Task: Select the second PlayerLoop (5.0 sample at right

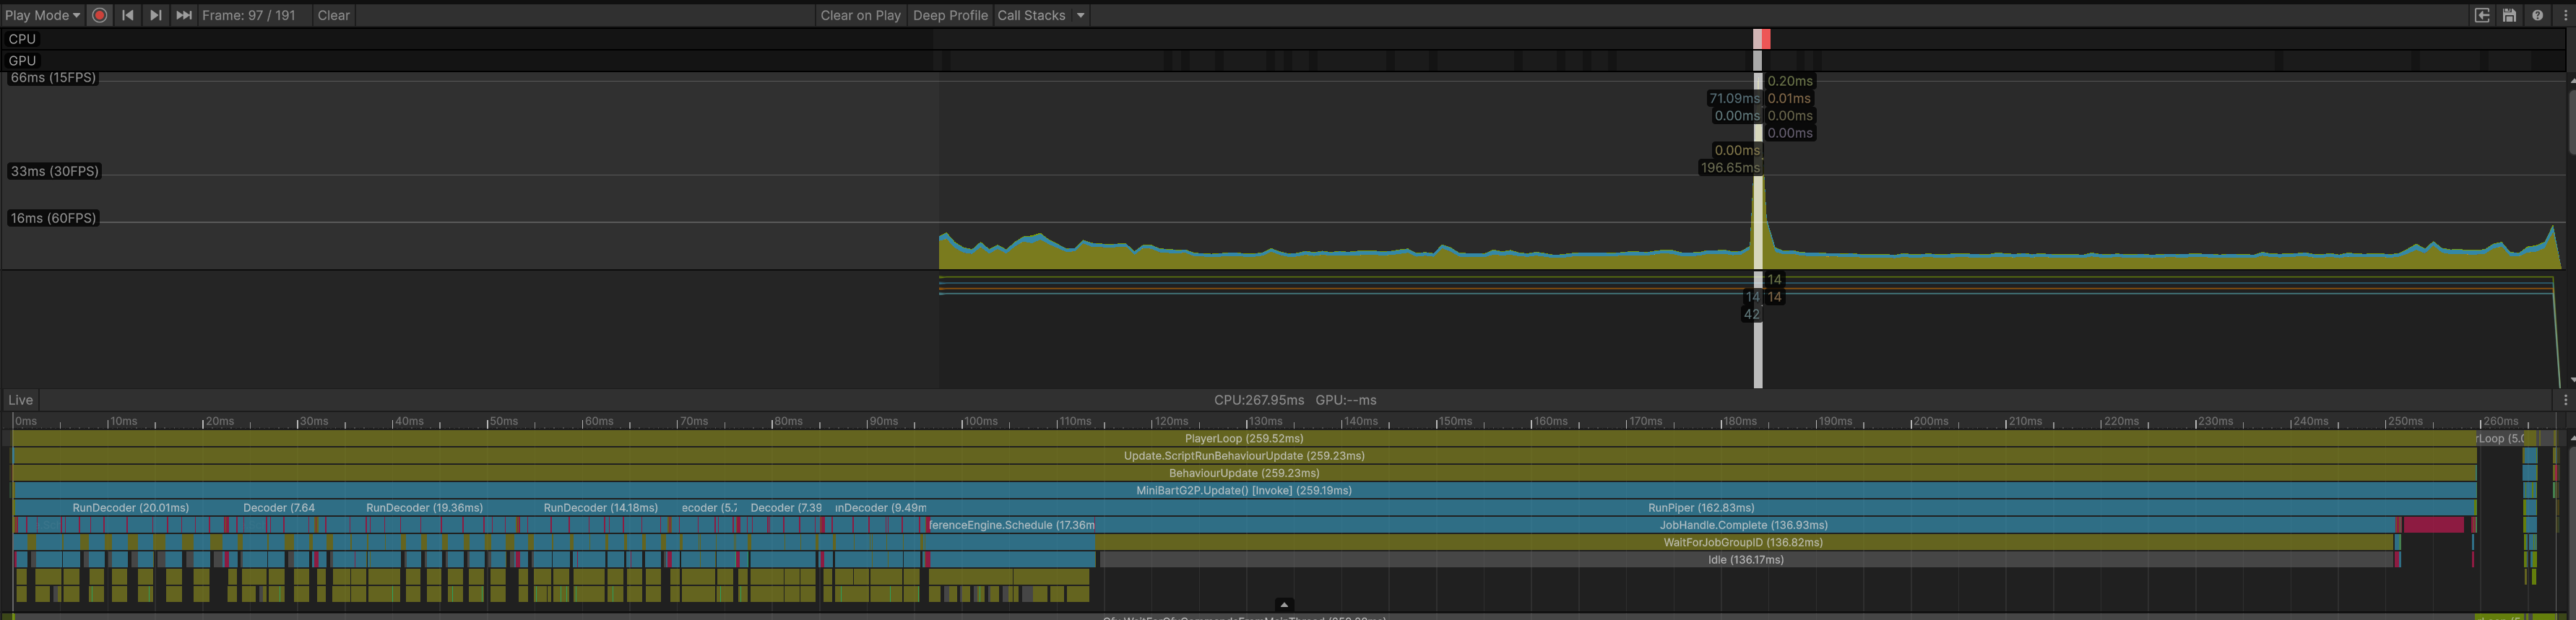Action: coord(2499,438)
